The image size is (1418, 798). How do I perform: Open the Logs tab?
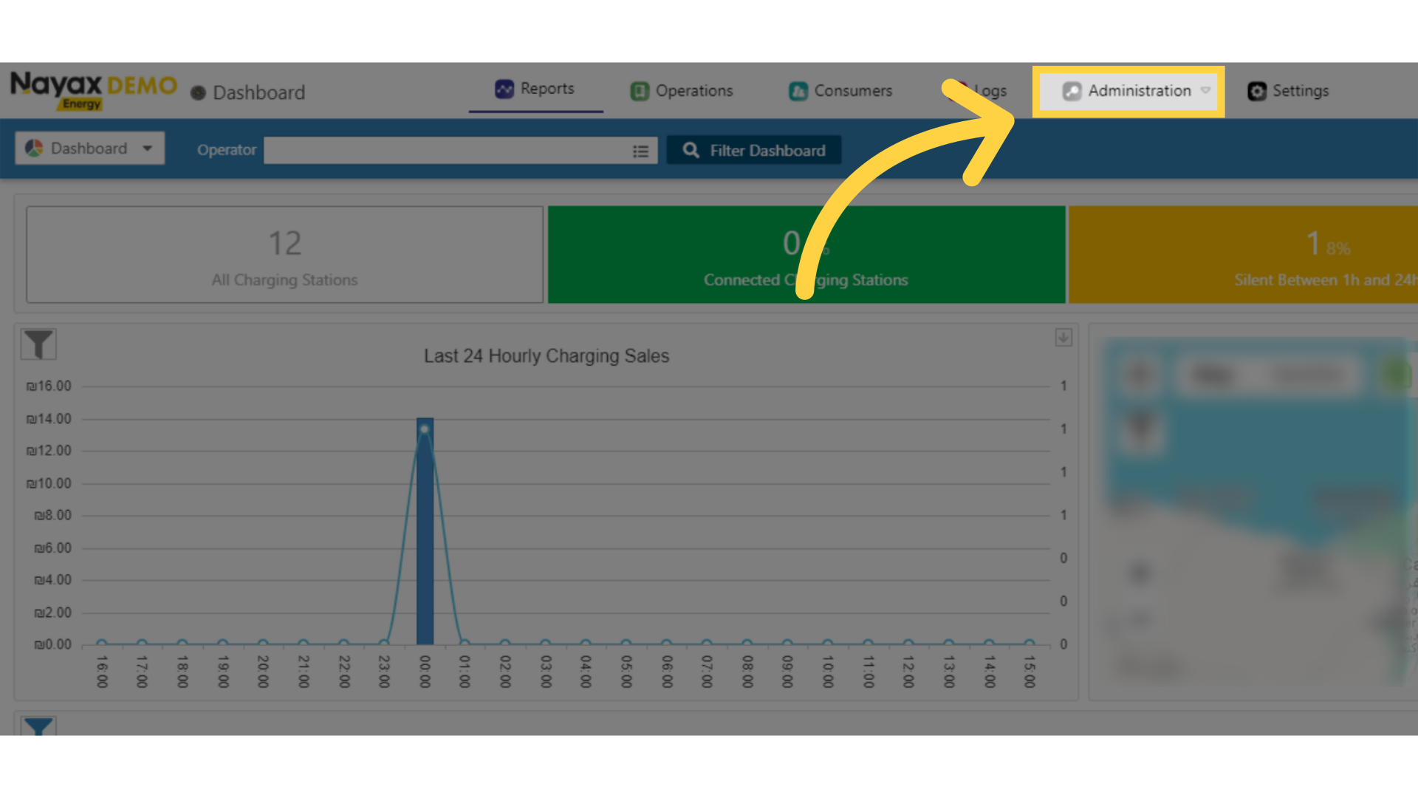(990, 91)
